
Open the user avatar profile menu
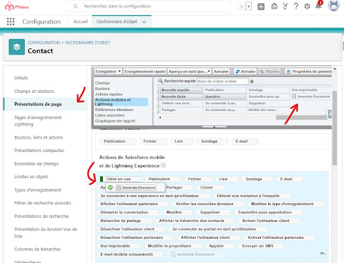(334, 5)
